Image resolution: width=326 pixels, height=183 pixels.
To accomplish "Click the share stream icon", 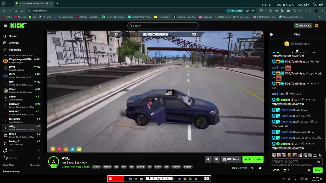I will click(x=252, y=168).
